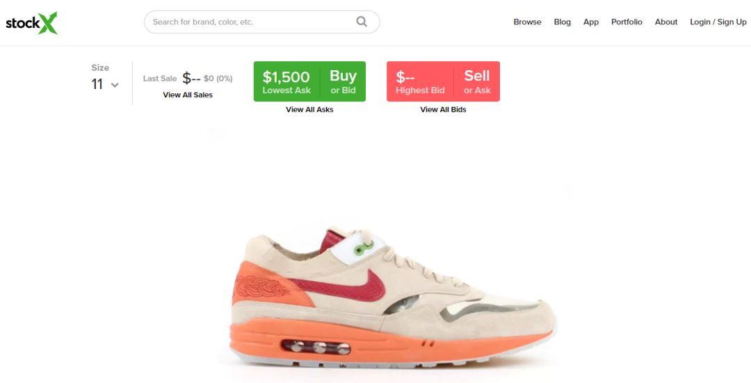Open View All Sales link

coord(188,95)
